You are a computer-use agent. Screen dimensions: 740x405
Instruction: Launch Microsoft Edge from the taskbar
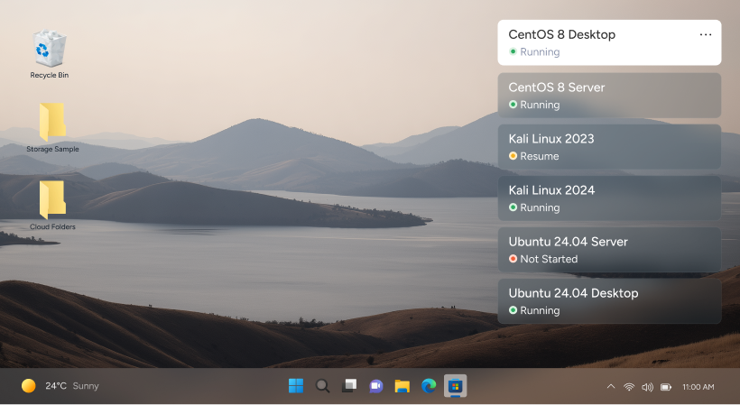click(429, 386)
